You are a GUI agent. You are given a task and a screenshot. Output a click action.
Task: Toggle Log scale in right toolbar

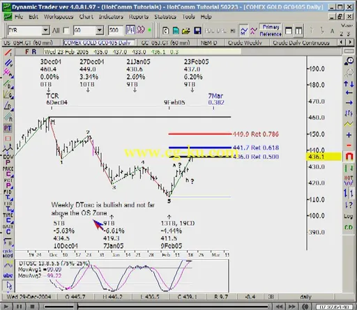(349, 216)
